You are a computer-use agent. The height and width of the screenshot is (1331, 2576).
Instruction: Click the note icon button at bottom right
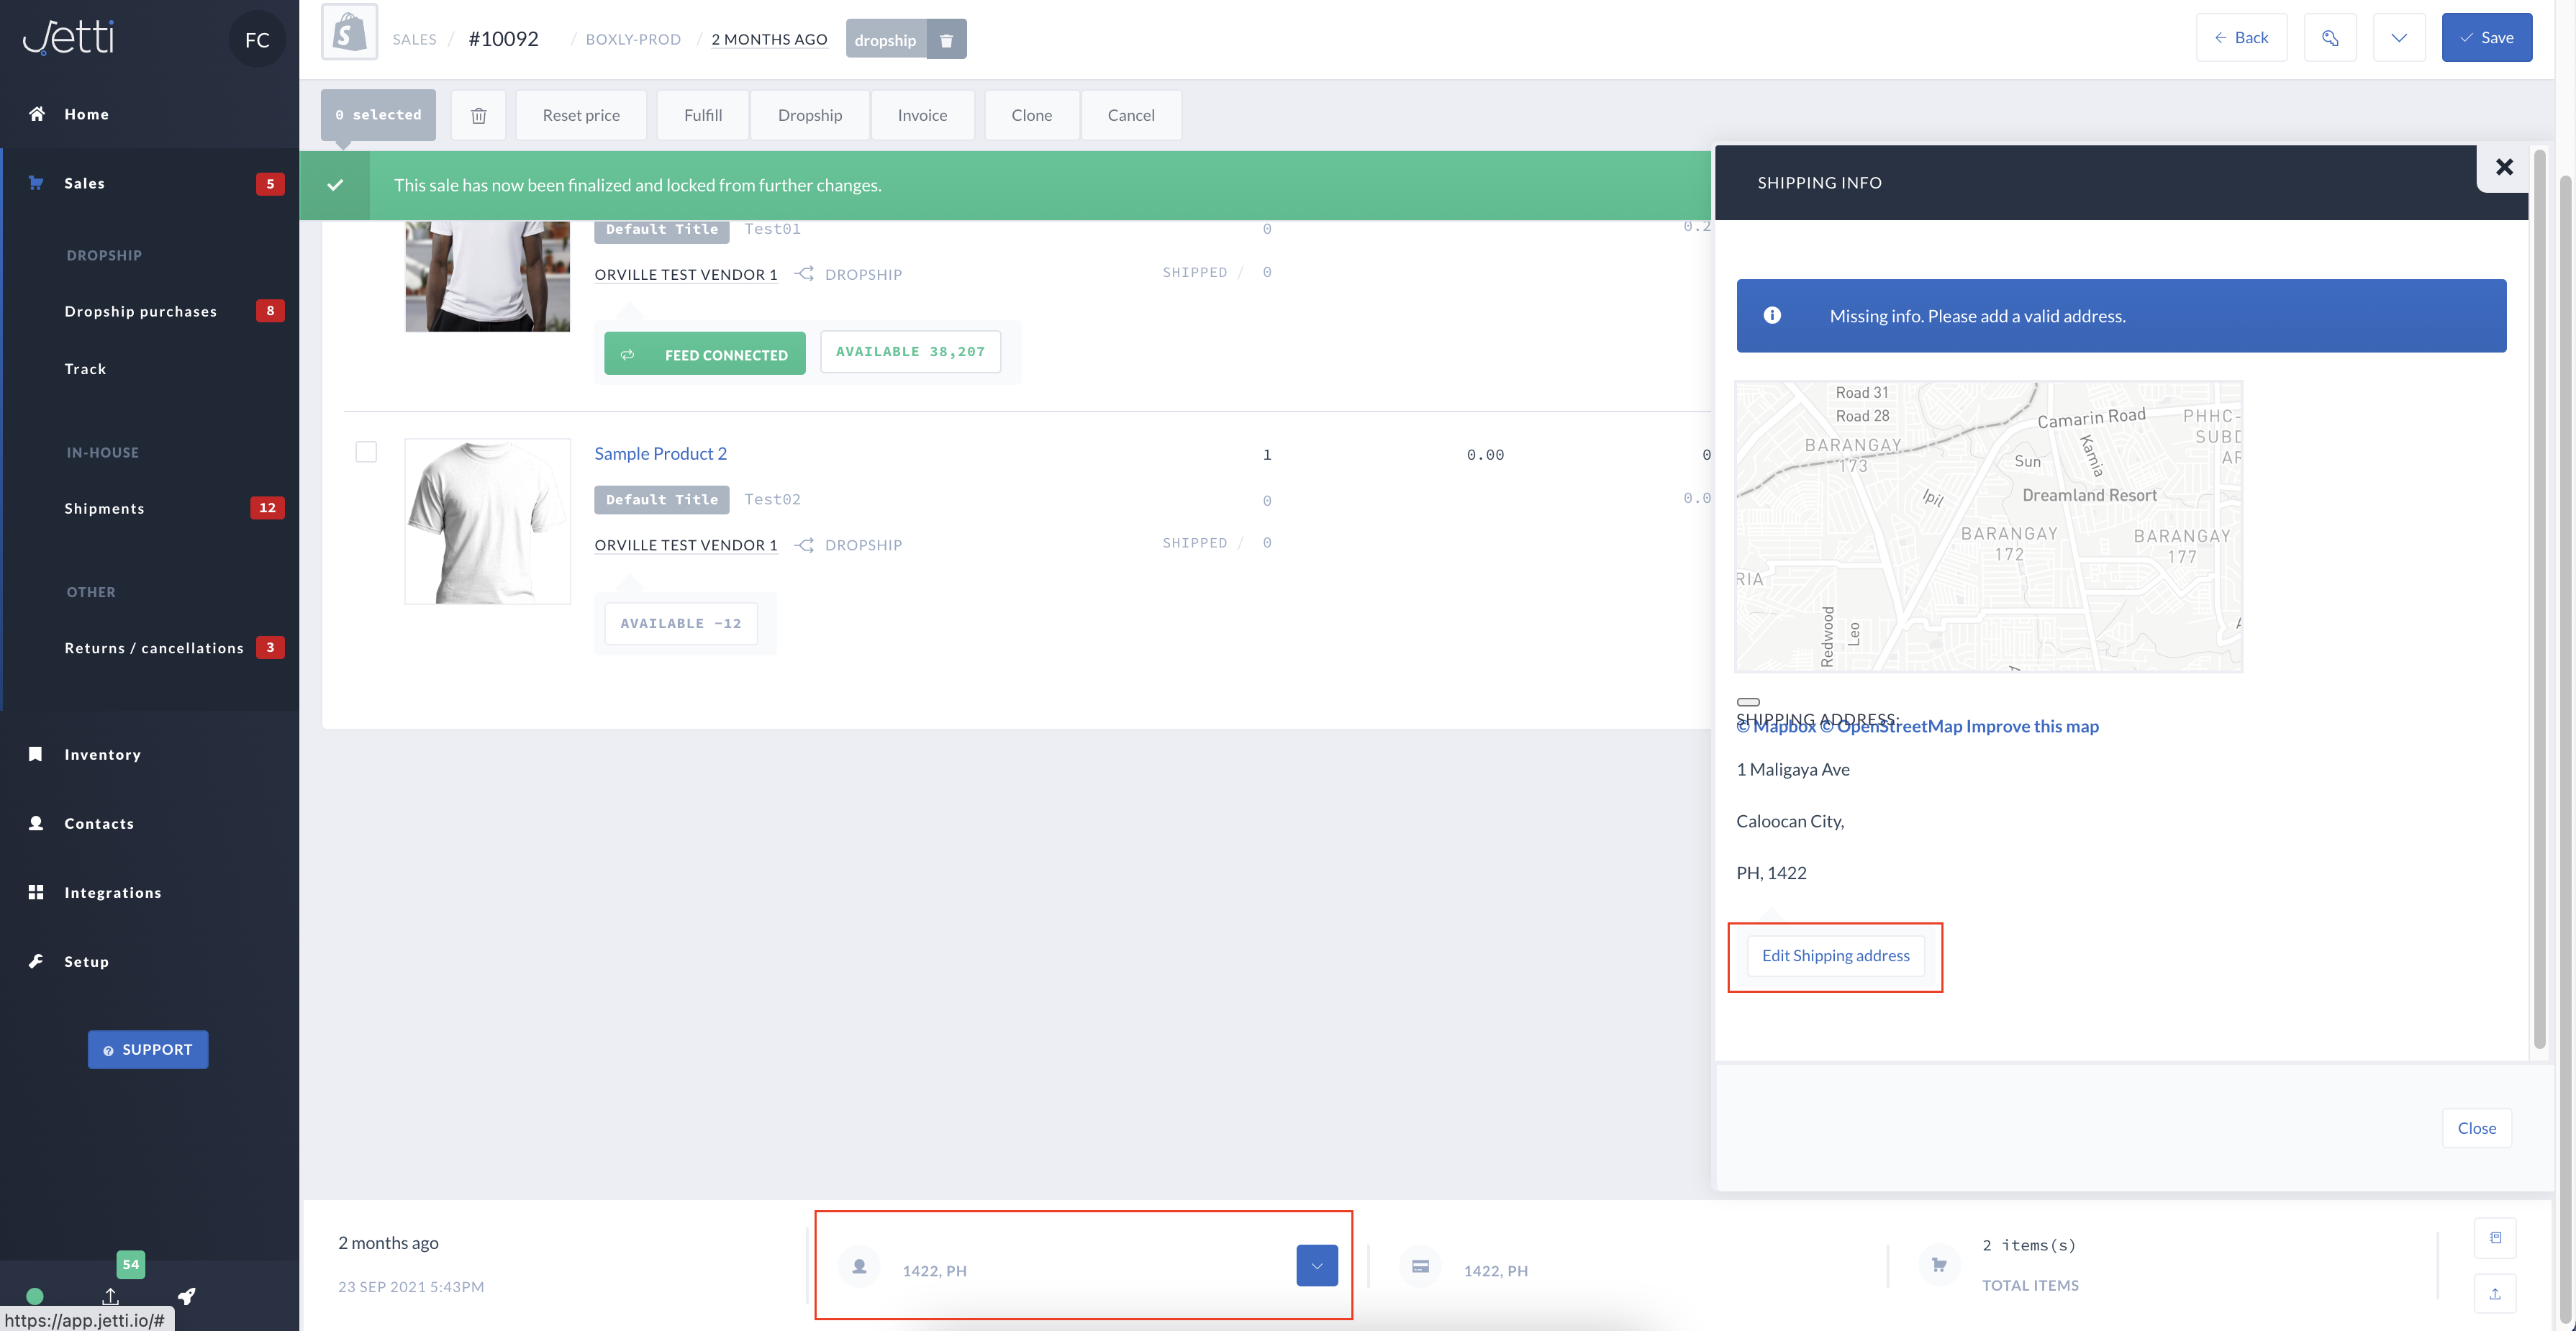(x=2495, y=1238)
